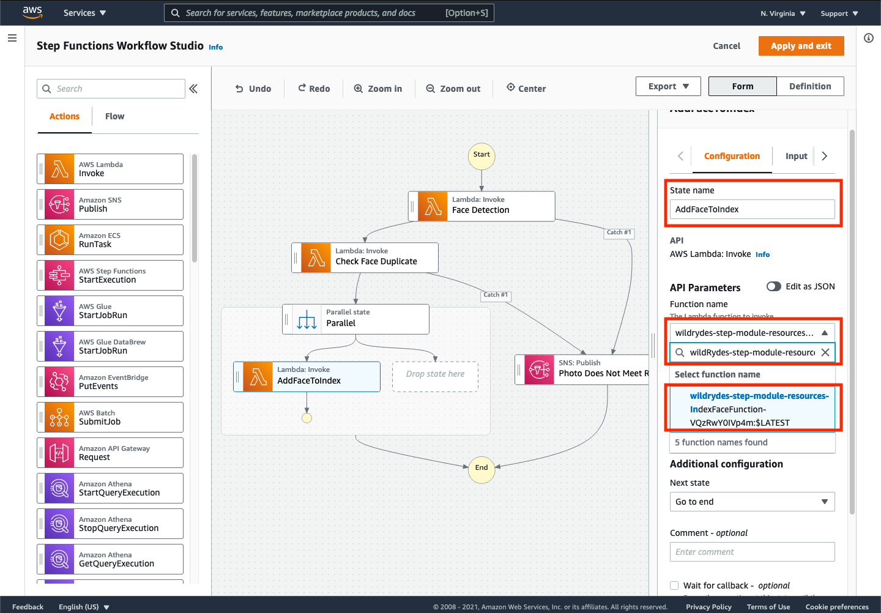Click the Apply and exit button

coord(801,46)
